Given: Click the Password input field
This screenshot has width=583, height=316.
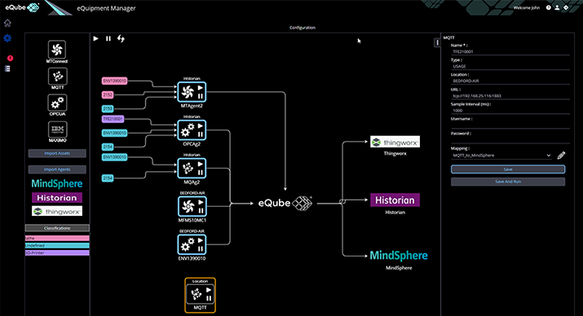Looking at the screenshot, I should (x=510, y=139).
